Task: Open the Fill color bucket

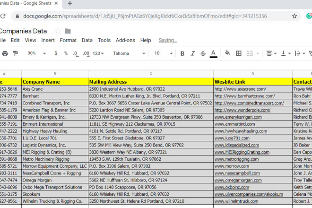Action: (x=227, y=53)
